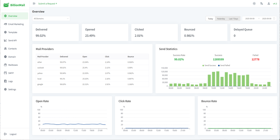The height and width of the screenshot is (140, 280).
Task: Select the Last 7 Days range tab
Action: coord(233,19)
